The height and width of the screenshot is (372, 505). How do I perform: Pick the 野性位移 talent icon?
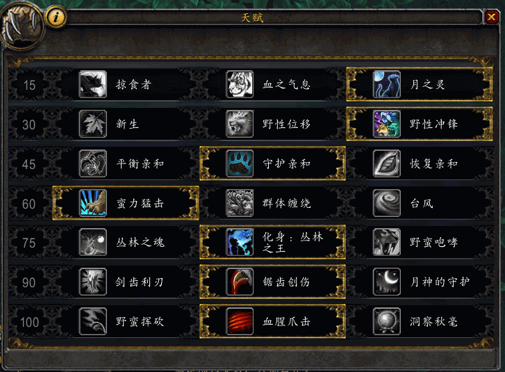coord(240,124)
